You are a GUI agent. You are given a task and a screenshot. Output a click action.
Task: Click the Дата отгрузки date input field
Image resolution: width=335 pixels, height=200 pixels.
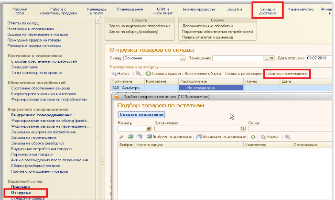[319, 58]
